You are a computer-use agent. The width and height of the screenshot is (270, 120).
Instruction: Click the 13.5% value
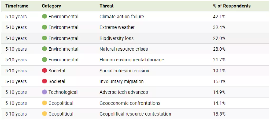(219, 114)
